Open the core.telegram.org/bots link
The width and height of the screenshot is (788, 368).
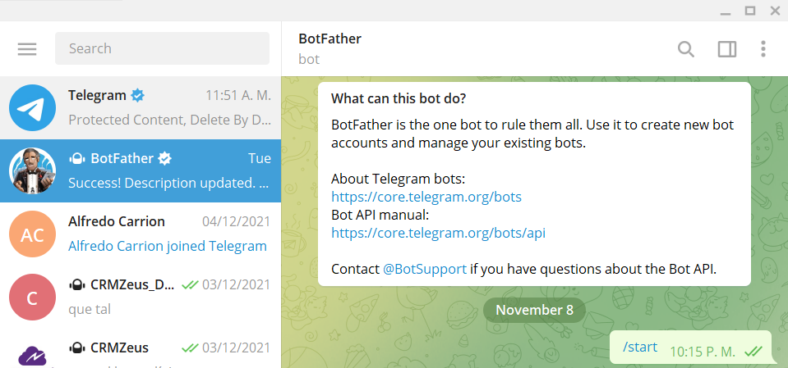pos(426,197)
